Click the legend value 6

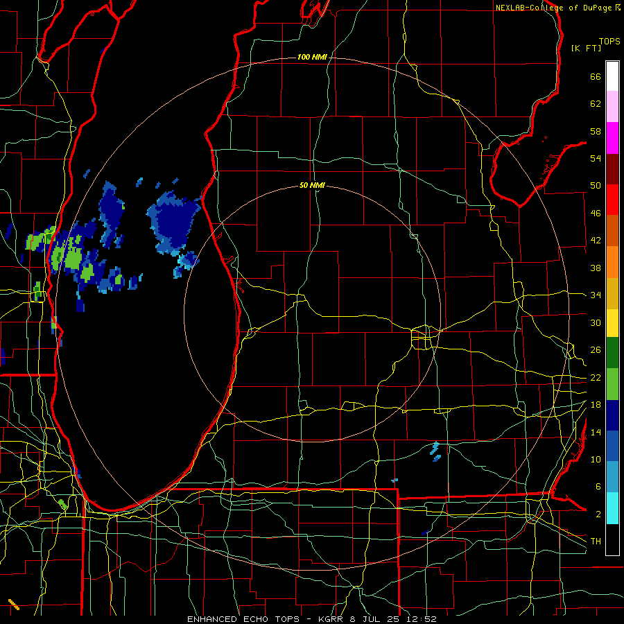(598, 487)
